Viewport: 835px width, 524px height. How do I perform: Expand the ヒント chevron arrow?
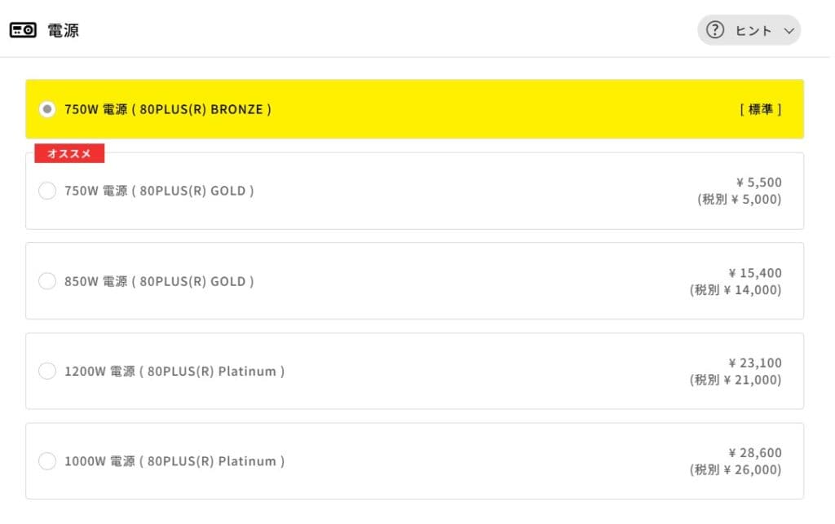tap(788, 31)
